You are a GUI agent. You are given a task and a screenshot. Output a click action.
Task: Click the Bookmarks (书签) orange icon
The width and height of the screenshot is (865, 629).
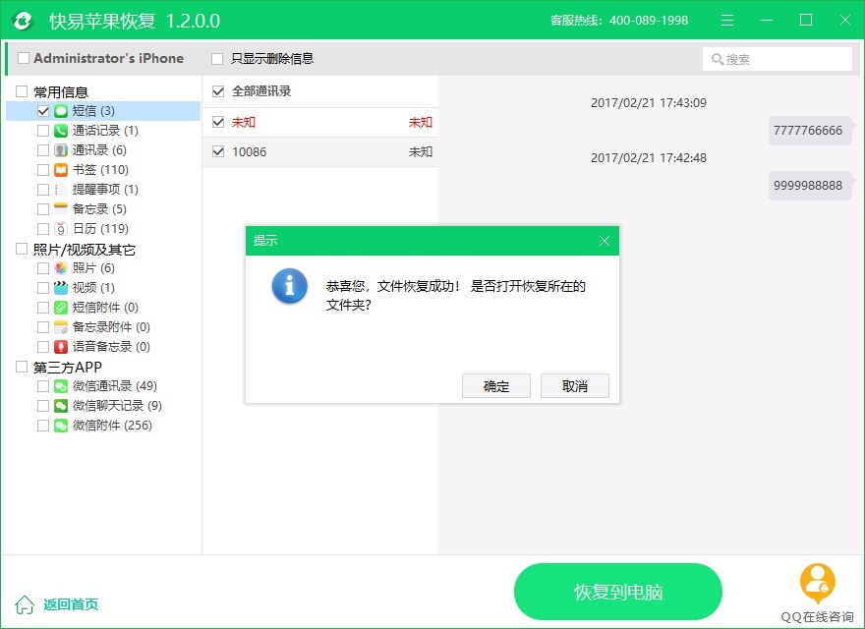pyautogui.click(x=61, y=170)
